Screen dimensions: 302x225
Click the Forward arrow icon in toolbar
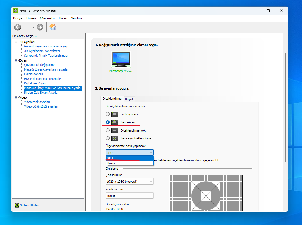(x=40, y=27)
